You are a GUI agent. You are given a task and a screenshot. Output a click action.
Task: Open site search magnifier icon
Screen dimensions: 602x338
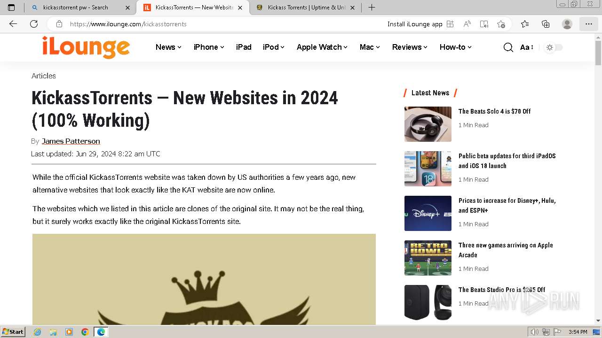(x=508, y=47)
